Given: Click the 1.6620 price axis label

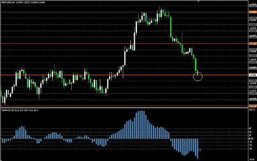Looking at the screenshot, I should [x=253, y=59].
